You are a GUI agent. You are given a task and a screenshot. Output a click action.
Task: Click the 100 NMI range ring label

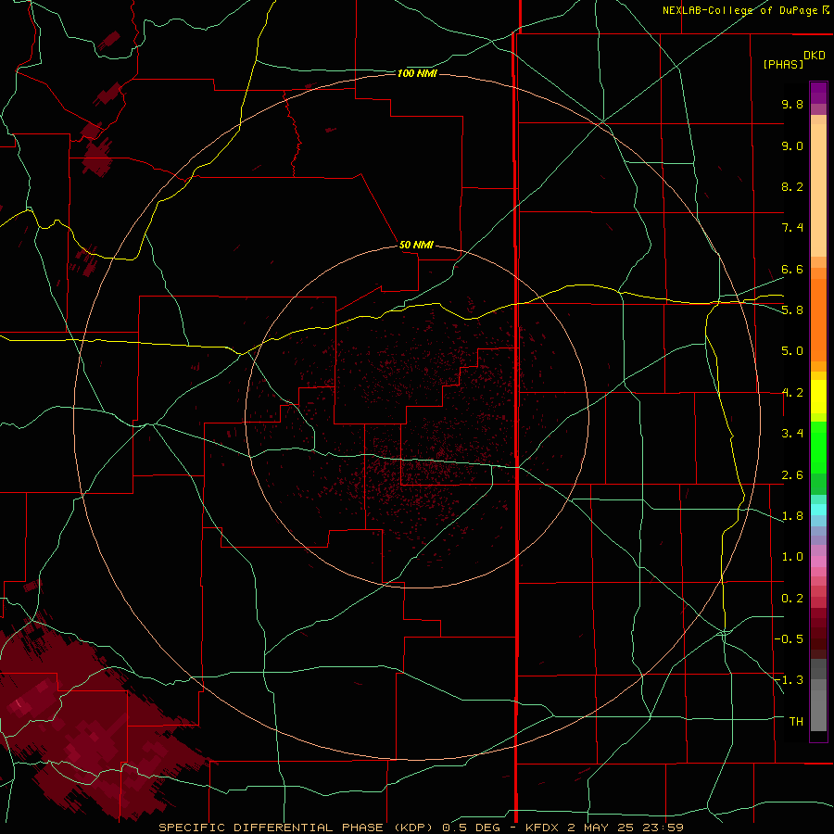(417, 73)
